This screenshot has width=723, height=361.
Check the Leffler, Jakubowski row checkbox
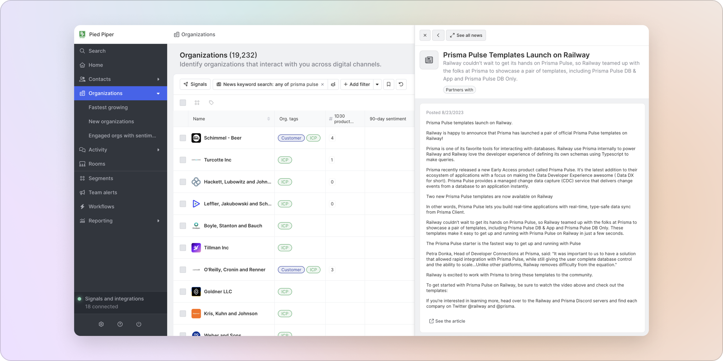[x=183, y=204]
